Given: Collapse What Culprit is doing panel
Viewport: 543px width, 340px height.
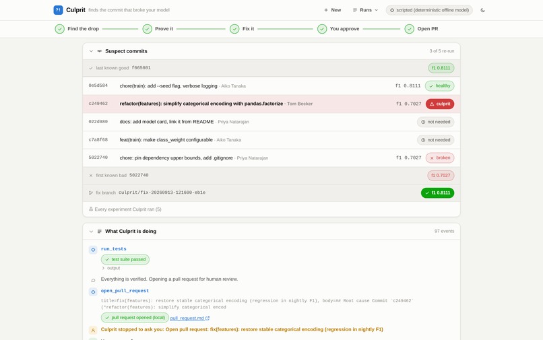Looking at the screenshot, I should point(91,232).
